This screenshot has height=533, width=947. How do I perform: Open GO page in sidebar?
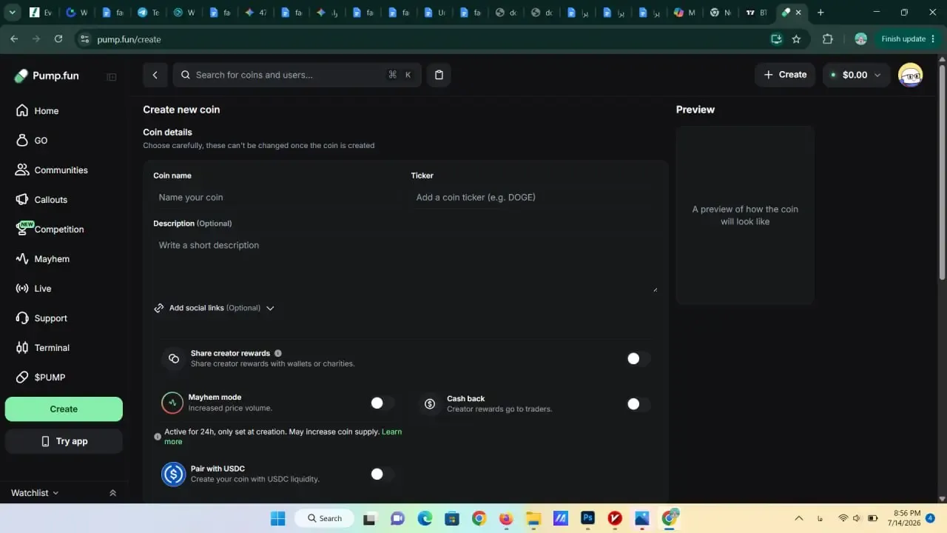point(41,141)
